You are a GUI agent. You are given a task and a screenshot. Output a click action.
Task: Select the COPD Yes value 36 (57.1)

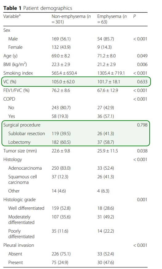pyautogui.click(x=106, y=116)
